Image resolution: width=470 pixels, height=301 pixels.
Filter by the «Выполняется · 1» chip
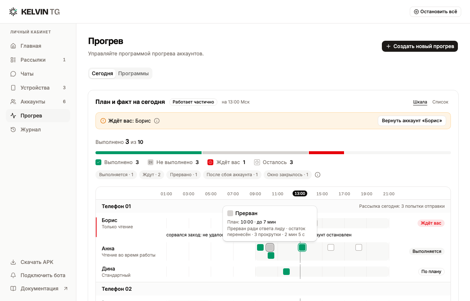pyautogui.click(x=116, y=175)
